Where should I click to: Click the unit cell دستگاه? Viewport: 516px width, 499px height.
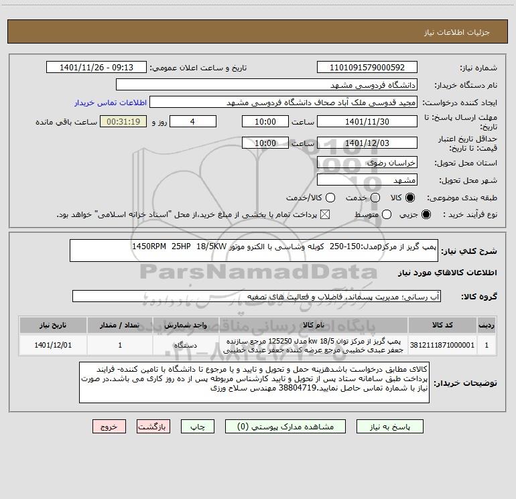(x=186, y=345)
